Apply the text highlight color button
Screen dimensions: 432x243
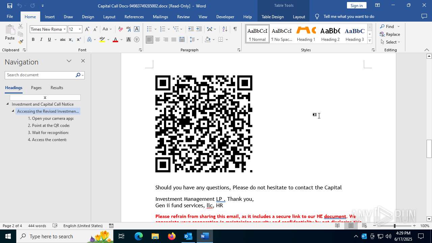(x=102, y=39)
